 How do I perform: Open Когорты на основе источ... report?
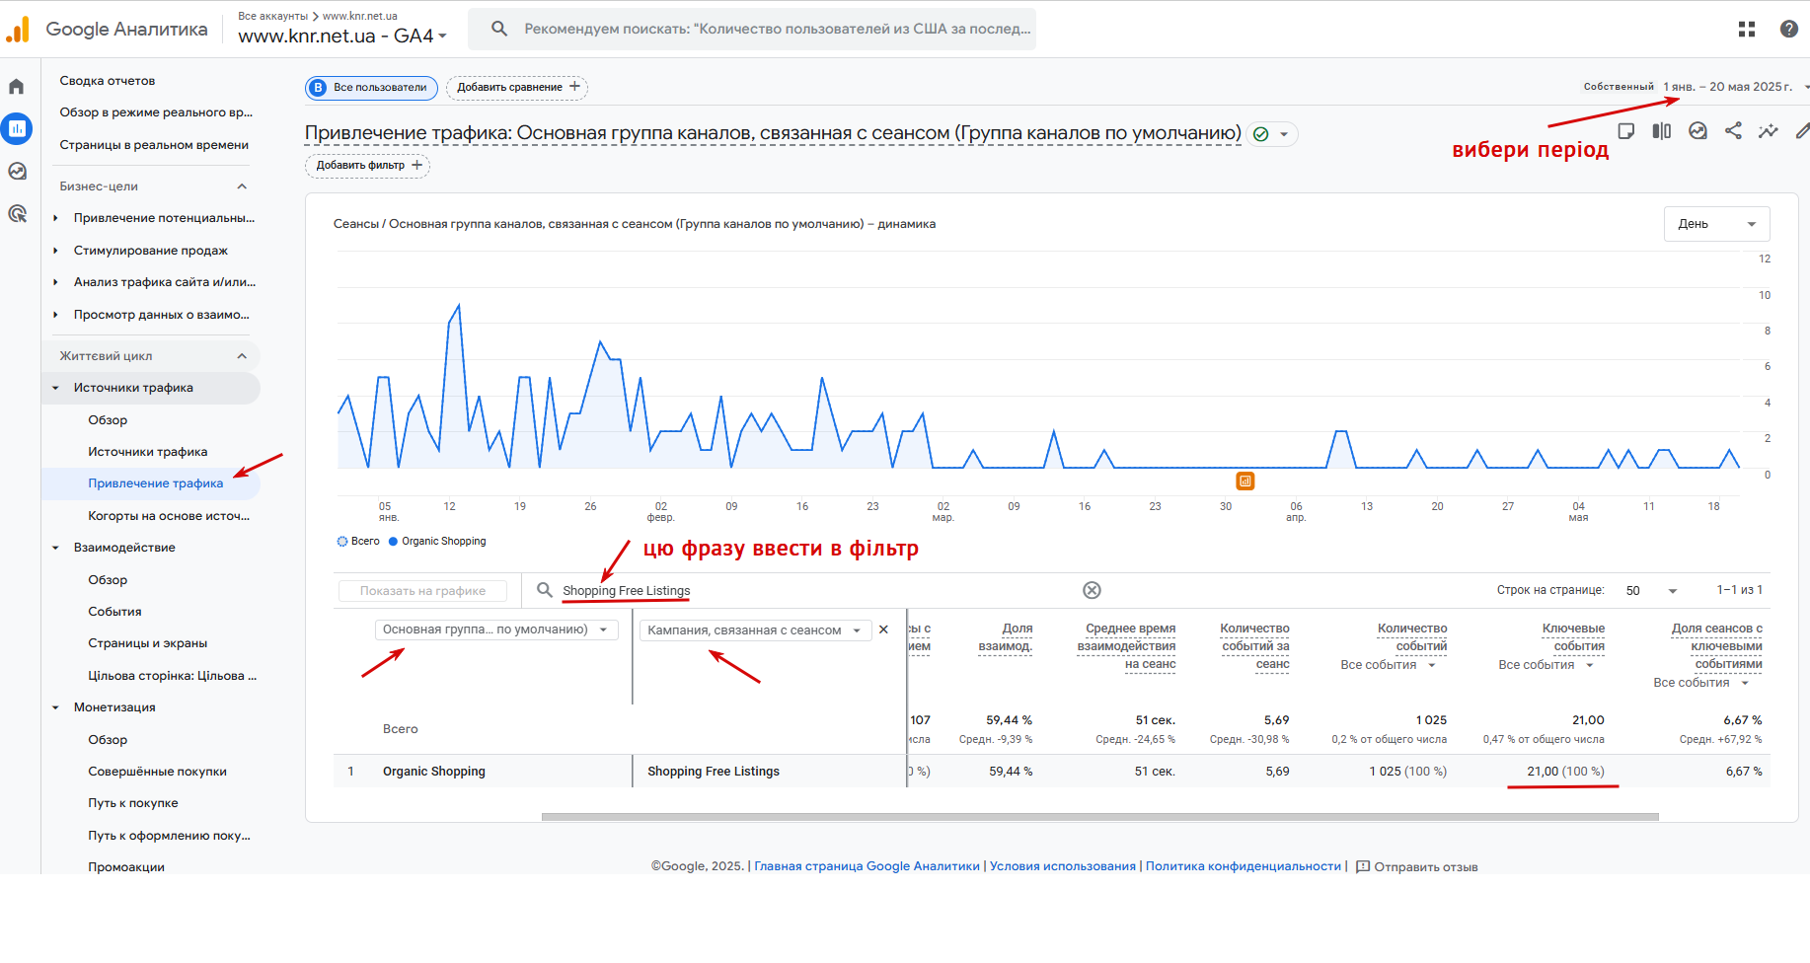[169, 516]
